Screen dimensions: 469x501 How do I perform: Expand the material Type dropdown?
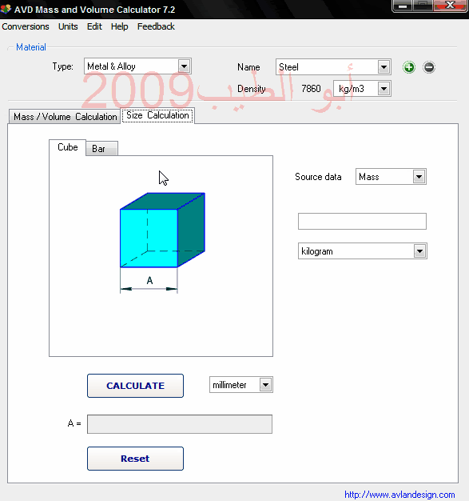pyautogui.click(x=184, y=66)
